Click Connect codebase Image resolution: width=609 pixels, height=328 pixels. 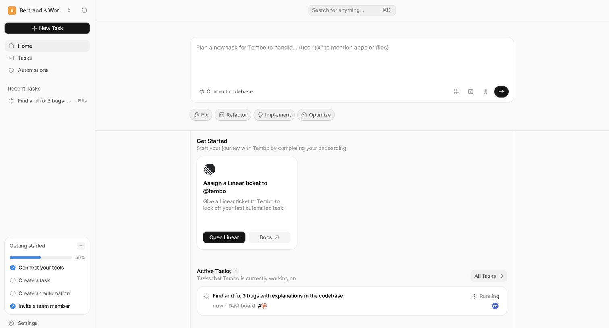226,92
